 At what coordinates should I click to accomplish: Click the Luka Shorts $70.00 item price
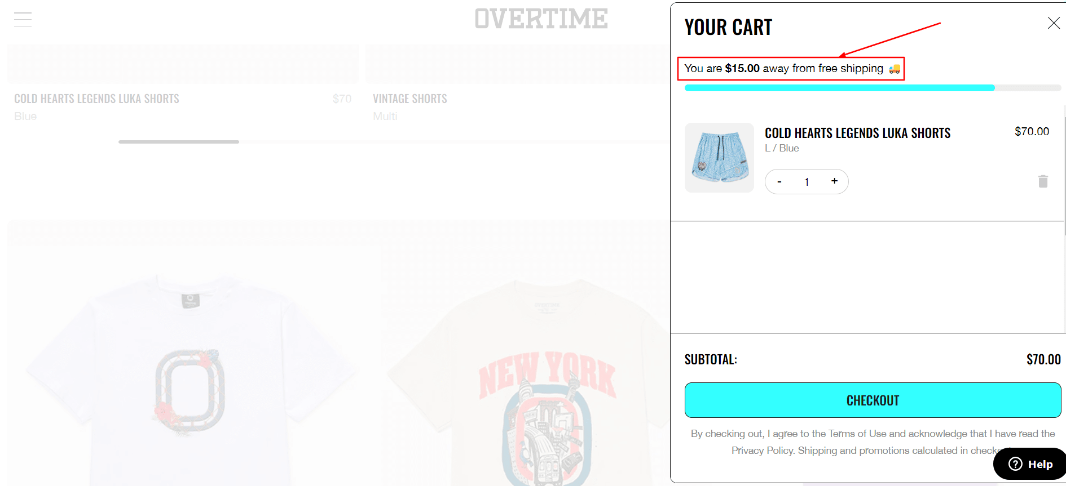1032,131
